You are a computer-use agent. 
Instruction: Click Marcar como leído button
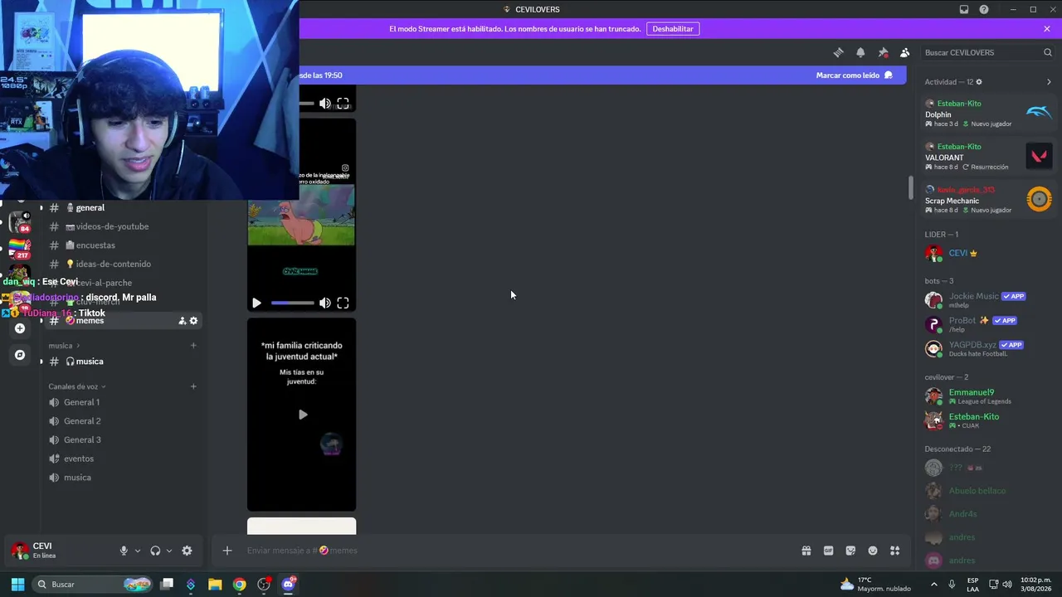pos(855,75)
